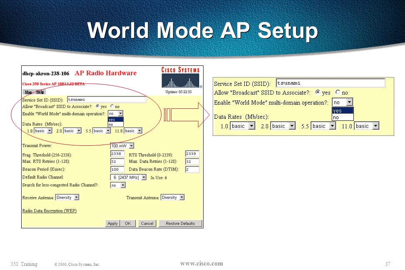Open 11.0 basic dropdown in enlarged panel
The image size is (405, 270).
pos(367,126)
